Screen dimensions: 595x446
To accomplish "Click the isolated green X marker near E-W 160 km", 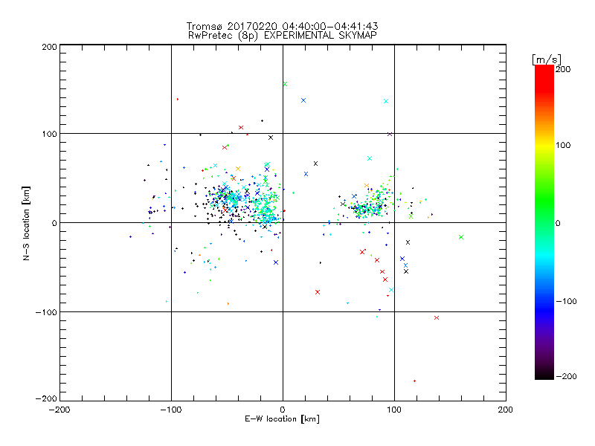I will click(461, 237).
